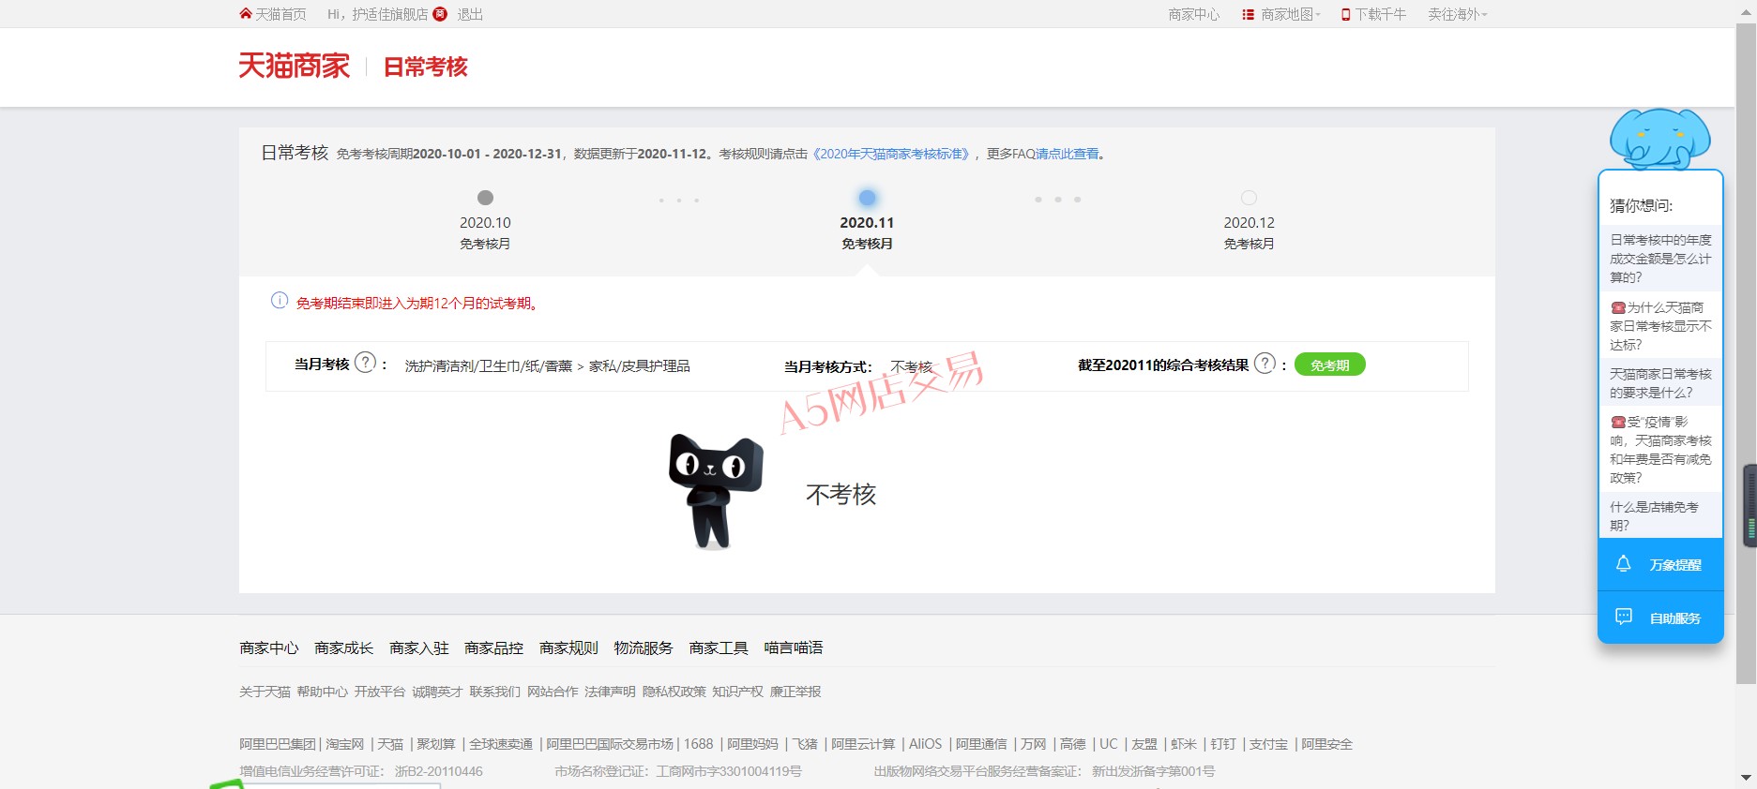Click help icon next to 当月考核
This screenshot has height=789, width=1757.
tap(366, 363)
